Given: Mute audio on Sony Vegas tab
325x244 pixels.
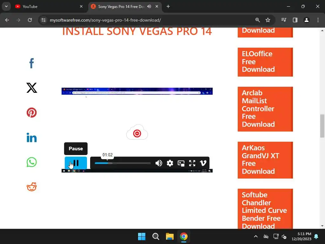Looking at the screenshot, I should [149, 6].
